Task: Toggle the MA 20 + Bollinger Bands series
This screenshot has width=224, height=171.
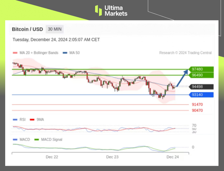Action: click(x=39, y=53)
